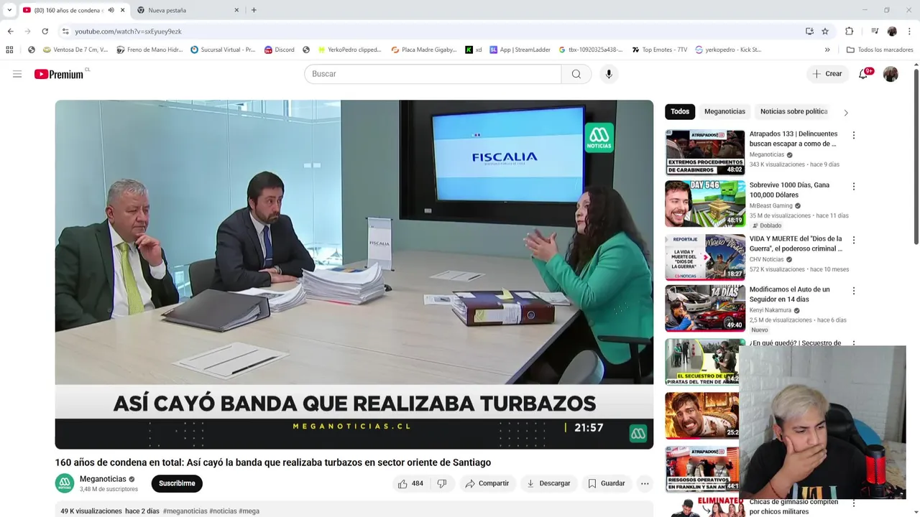
Task: Dislike the video with thumbs down
Action: coord(442,483)
